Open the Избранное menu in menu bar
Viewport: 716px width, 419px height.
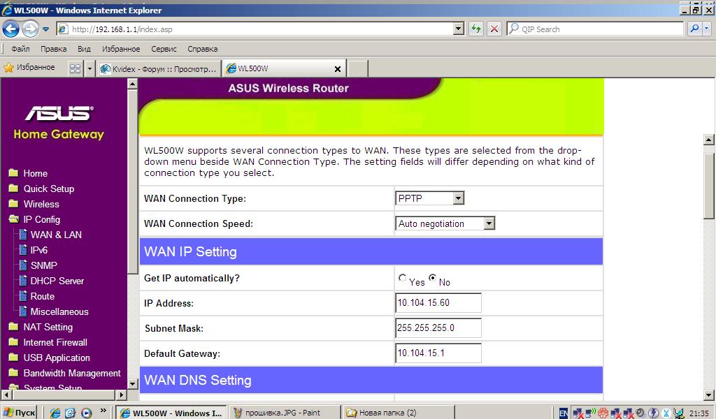pos(121,49)
